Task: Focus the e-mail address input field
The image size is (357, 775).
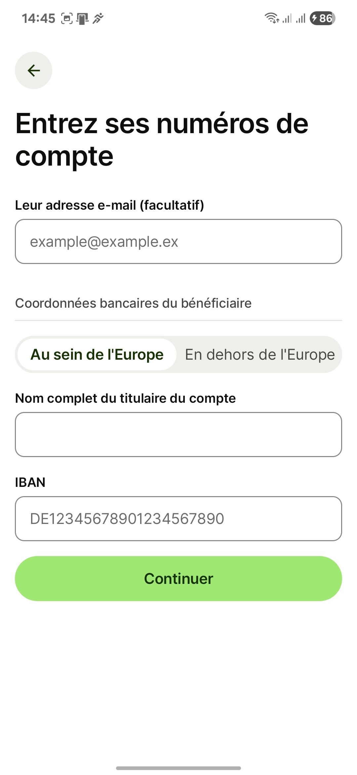Action: (178, 241)
